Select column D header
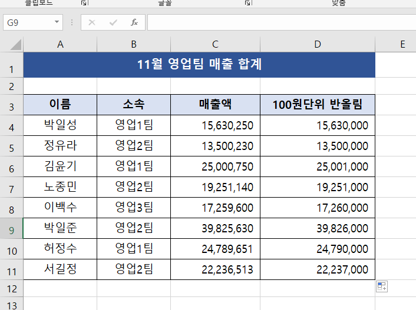The image size is (416, 310). click(318, 44)
